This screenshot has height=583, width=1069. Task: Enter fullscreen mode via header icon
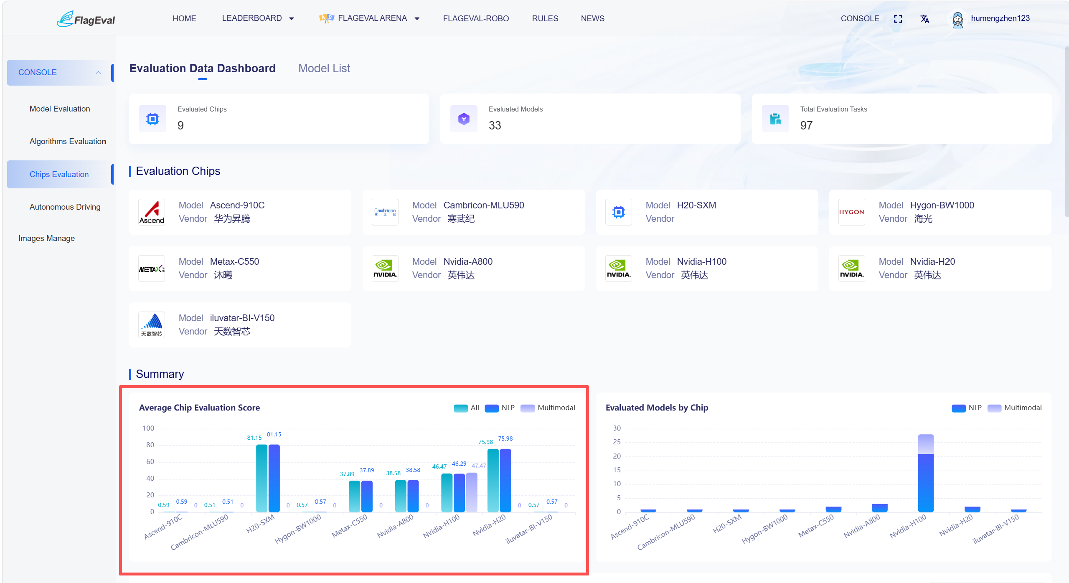[898, 19]
